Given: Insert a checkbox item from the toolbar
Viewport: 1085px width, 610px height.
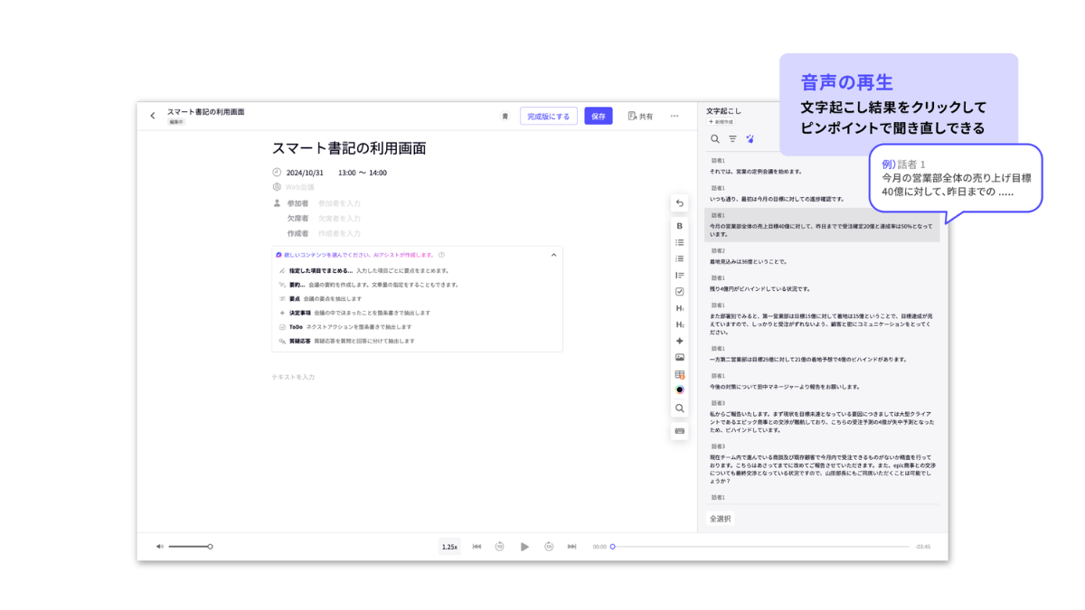Looking at the screenshot, I should [680, 292].
